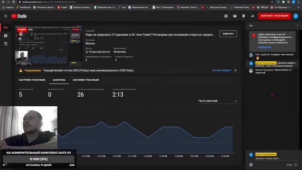Select the Webcam camera icon in left sidebar
The width and height of the screenshot is (302, 170).
(x=6, y=36)
